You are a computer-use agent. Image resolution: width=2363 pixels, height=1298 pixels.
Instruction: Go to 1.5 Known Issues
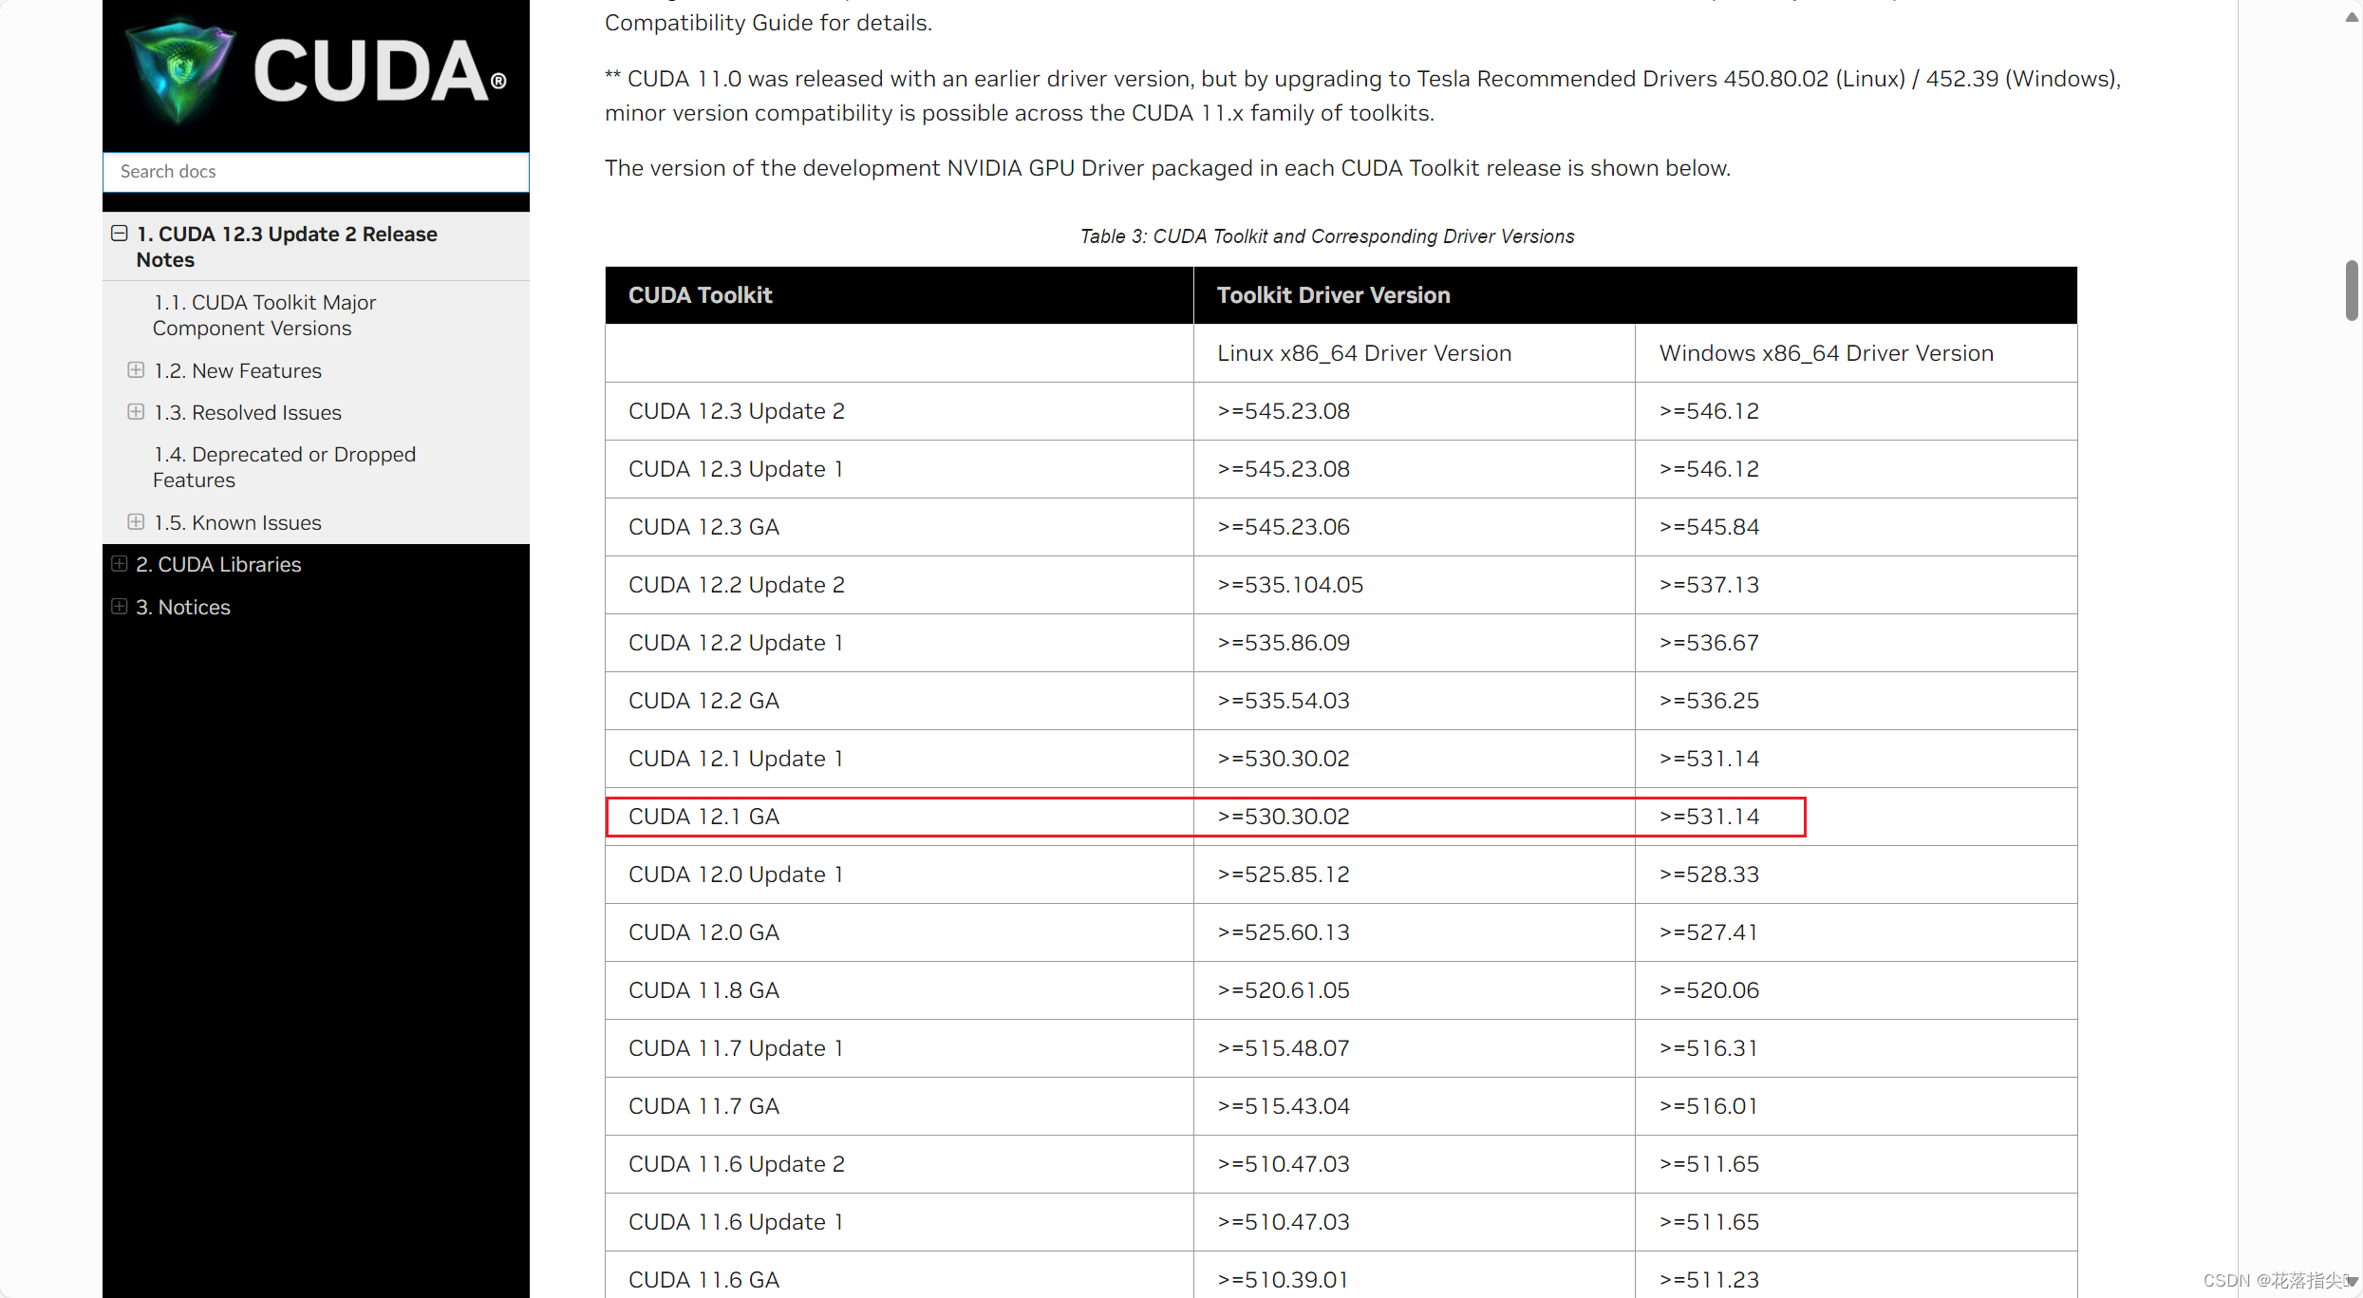click(238, 522)
